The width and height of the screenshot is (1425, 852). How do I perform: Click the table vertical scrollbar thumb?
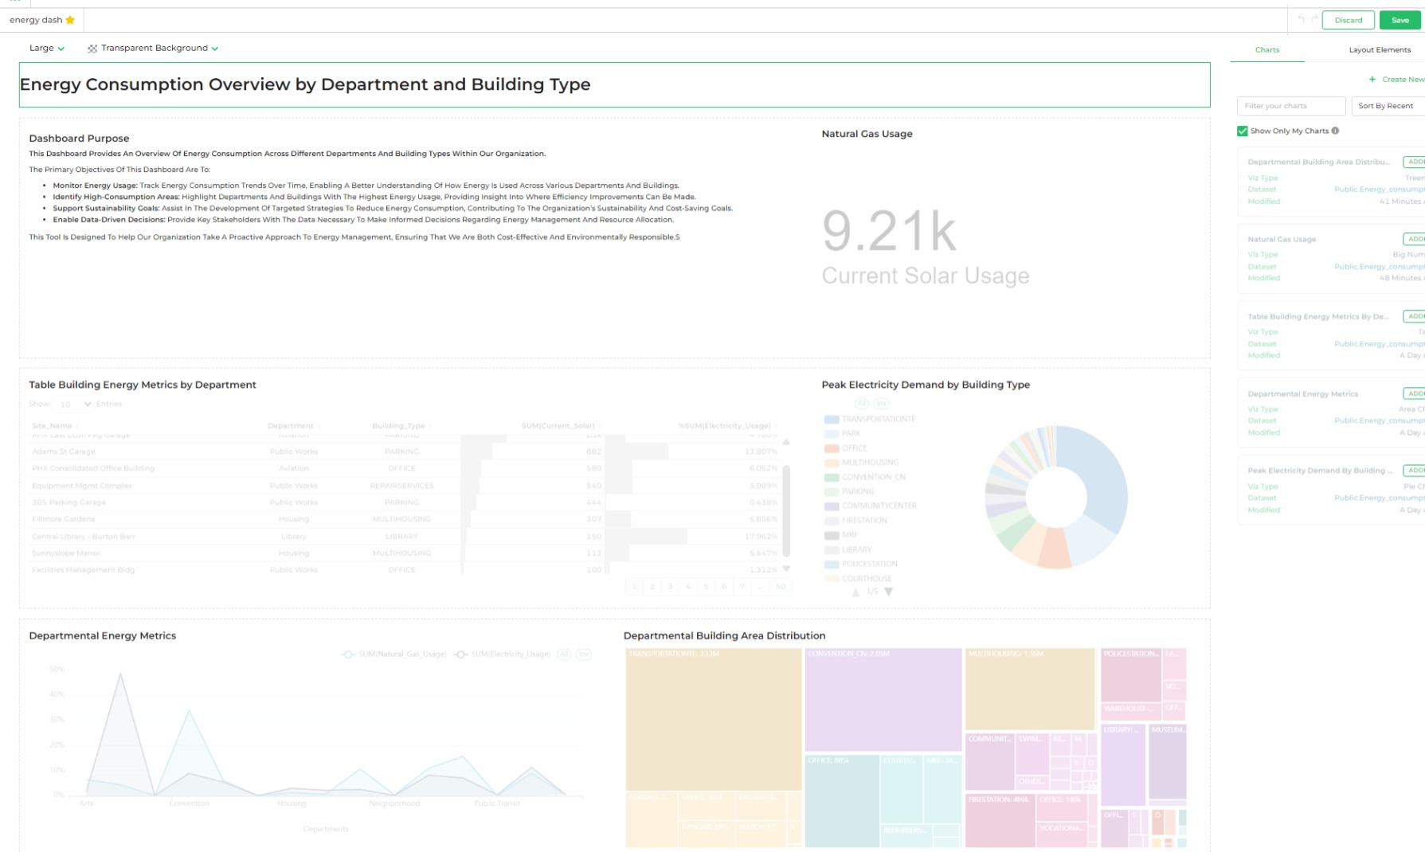[x=786, y=510]
